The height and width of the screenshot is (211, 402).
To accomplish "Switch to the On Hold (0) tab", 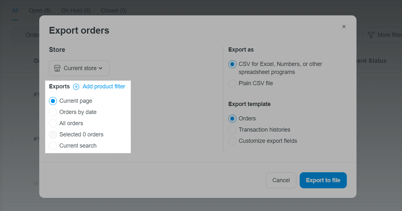I will coord(76,11).
